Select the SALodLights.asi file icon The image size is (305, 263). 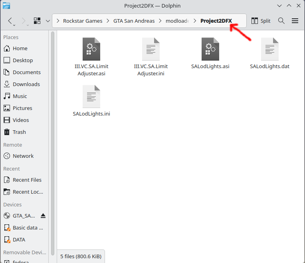(210, 49)
